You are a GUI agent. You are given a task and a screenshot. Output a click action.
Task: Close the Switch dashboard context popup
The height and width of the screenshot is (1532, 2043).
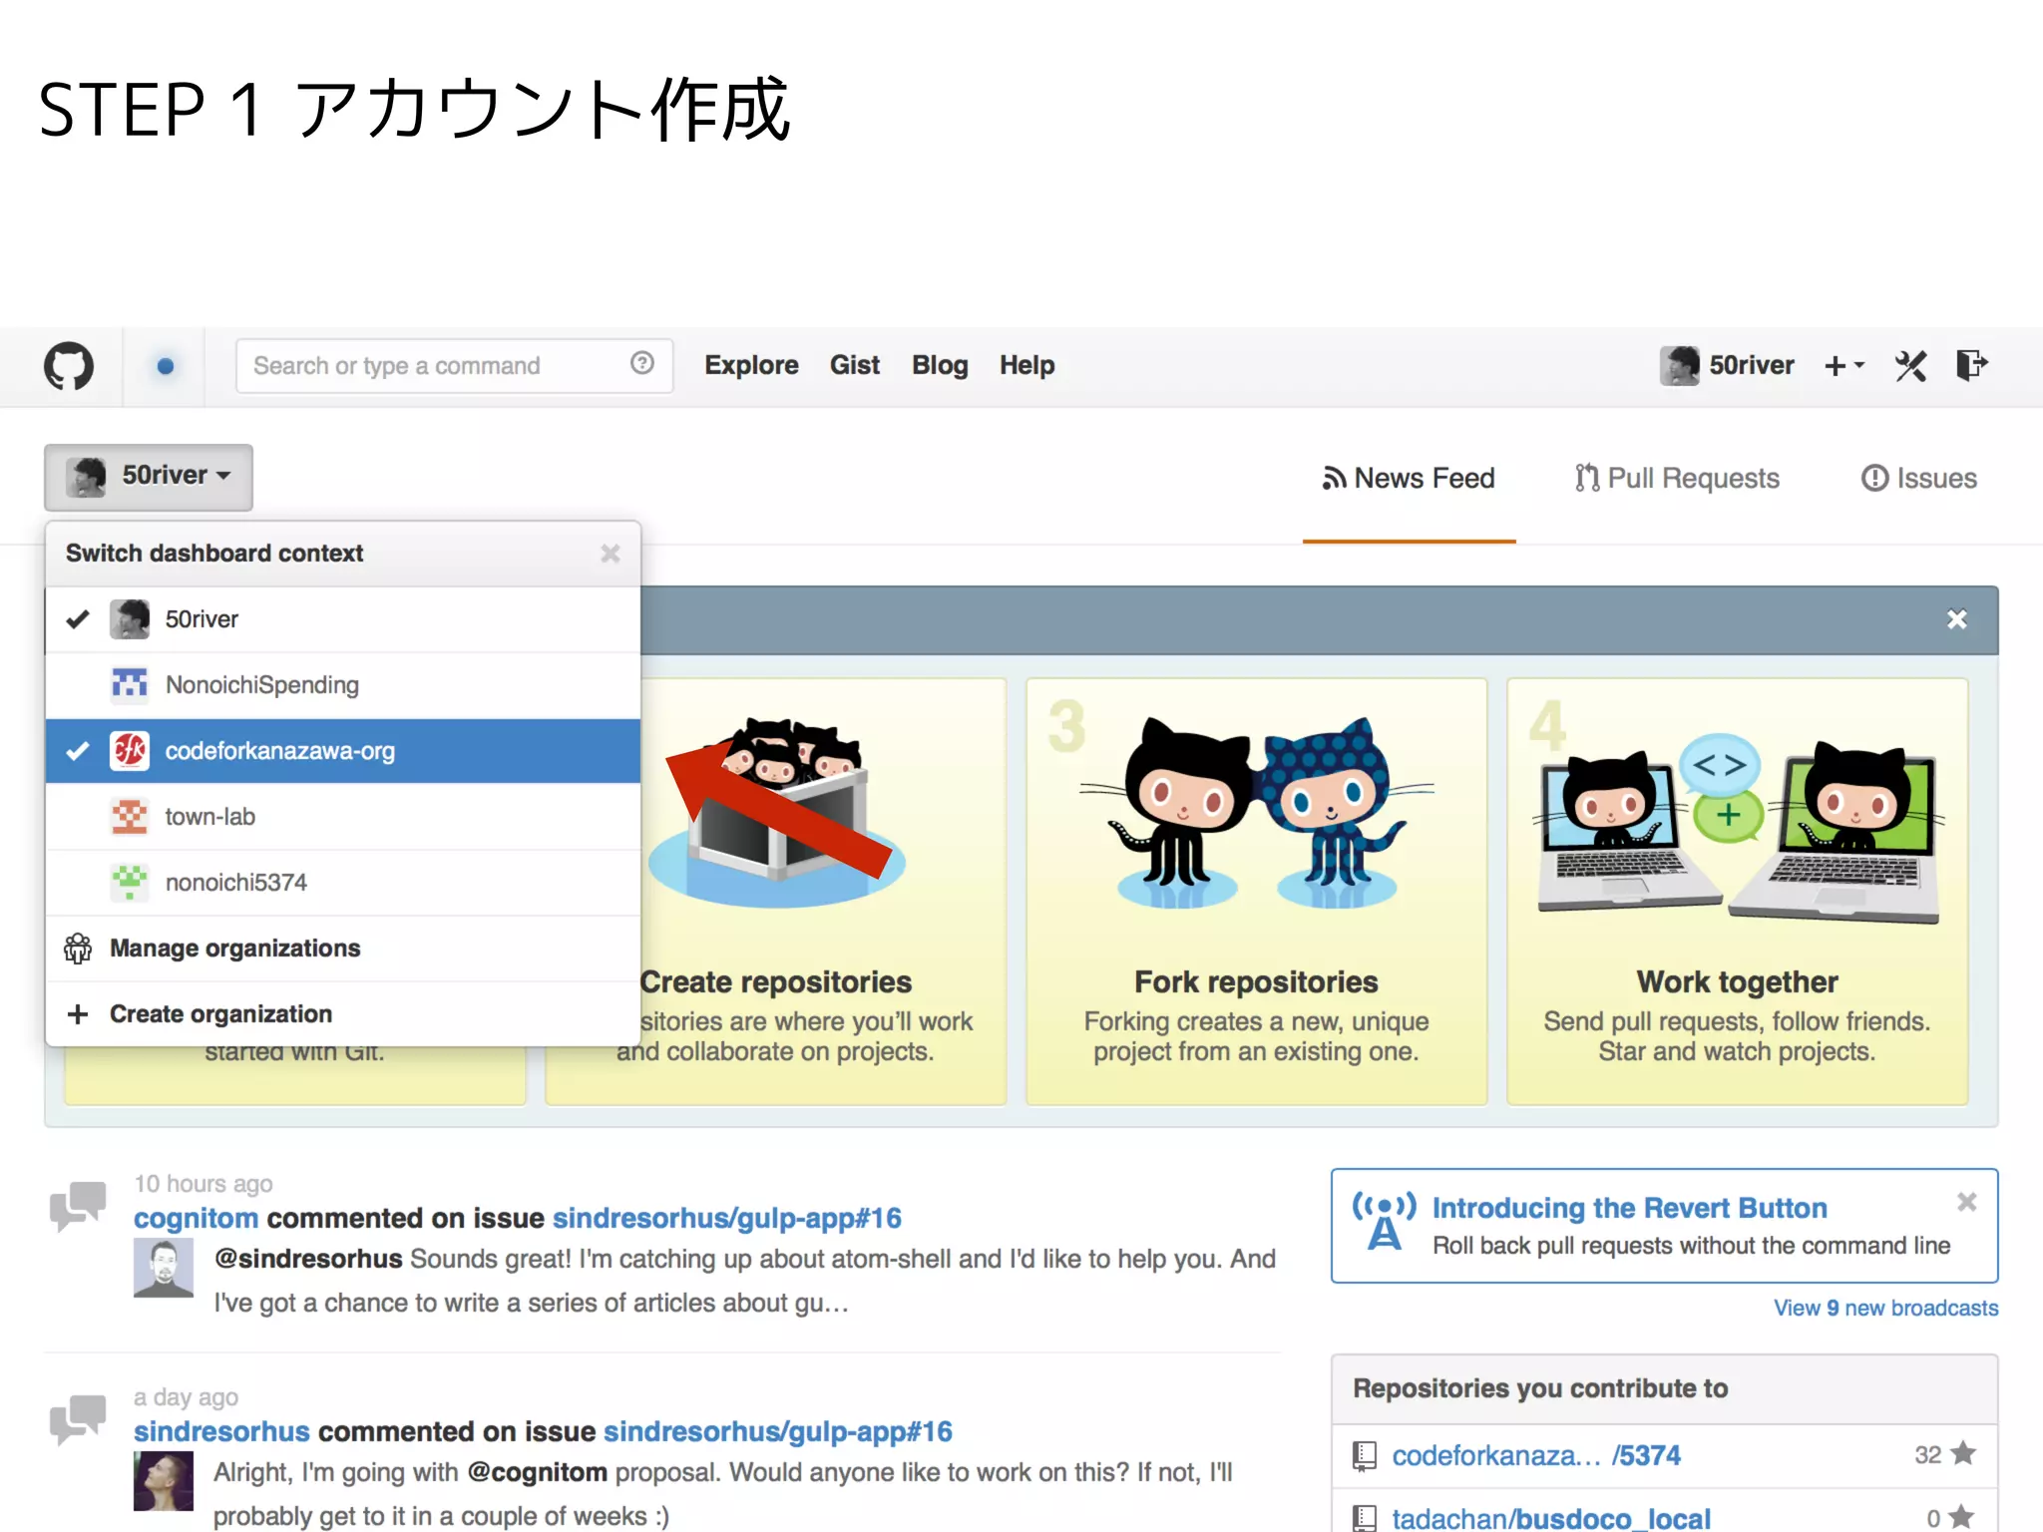tap(611, 554)
